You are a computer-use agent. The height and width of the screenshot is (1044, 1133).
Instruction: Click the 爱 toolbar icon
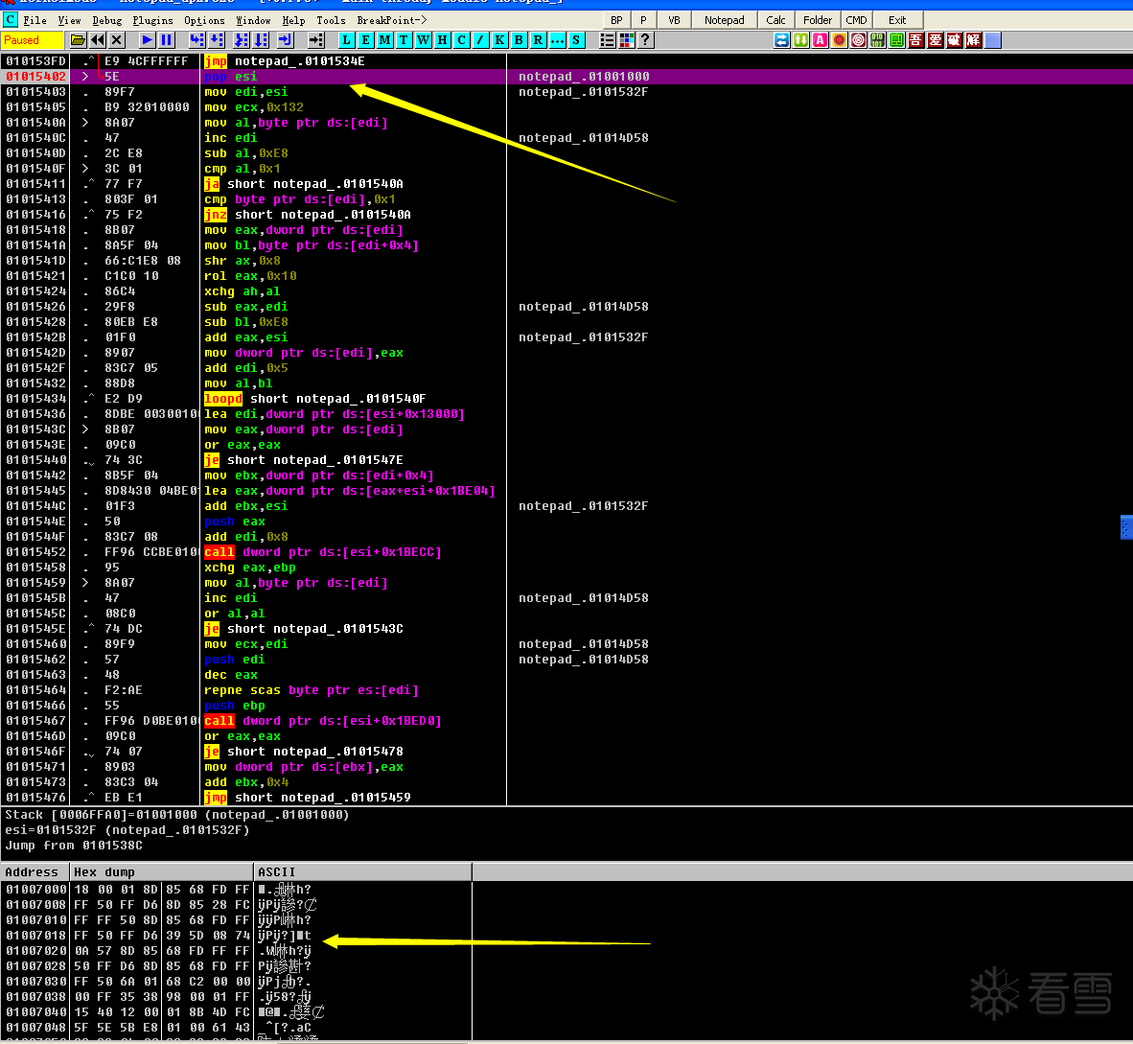936,40
